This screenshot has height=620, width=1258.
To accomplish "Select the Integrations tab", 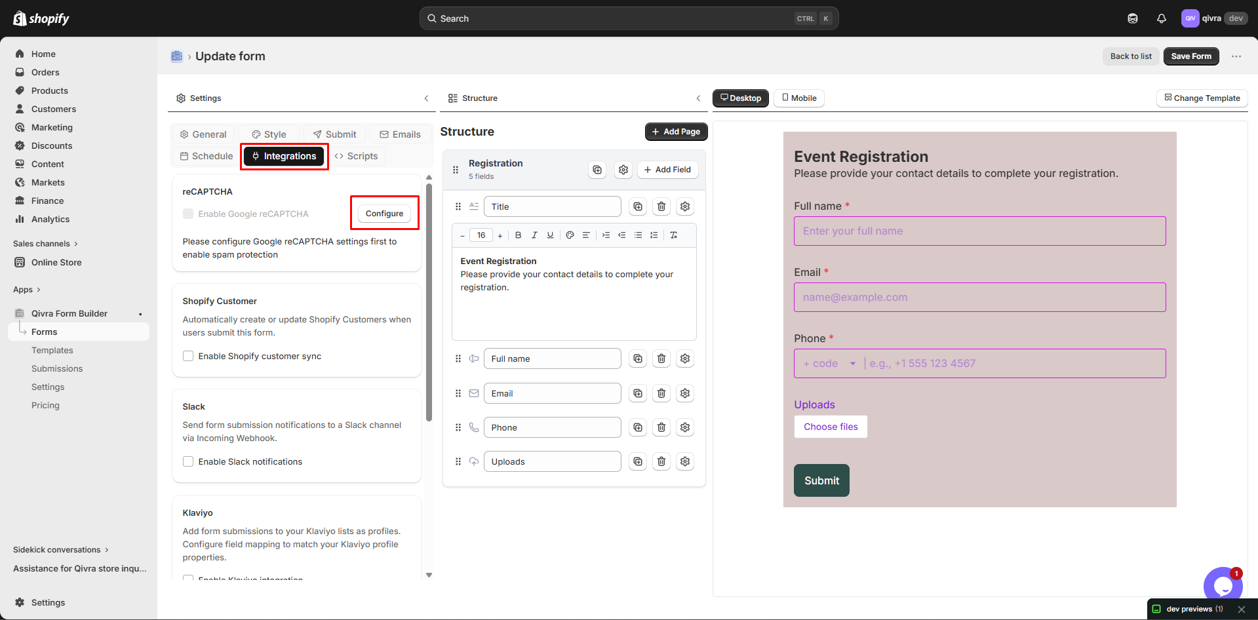I will pyautogui.click(x=285, y=156).
